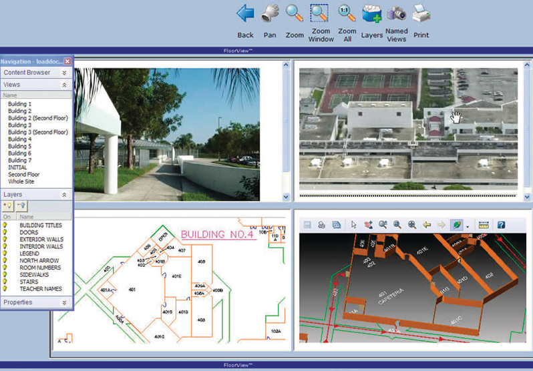This screenshot has height=371, width=533.
Task: Select the Whole Site view
Action: 21,181
